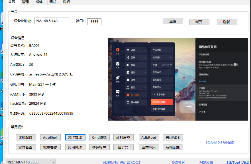Click the 网络 Wi-Fi icon in preview

pyautogui.click(x=128, y=50)
